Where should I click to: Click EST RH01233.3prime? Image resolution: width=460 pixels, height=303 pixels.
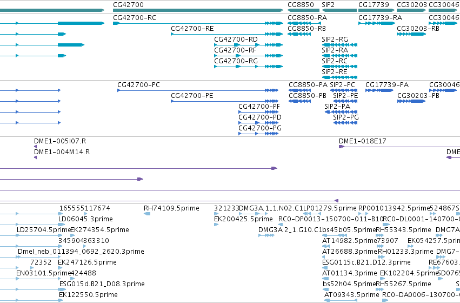[381, 257]
